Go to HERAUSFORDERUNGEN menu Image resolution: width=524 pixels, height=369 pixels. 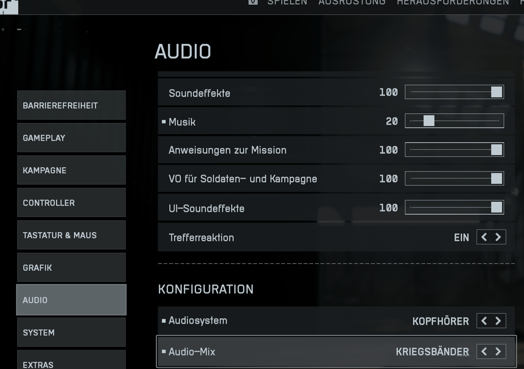click(452, 2)
